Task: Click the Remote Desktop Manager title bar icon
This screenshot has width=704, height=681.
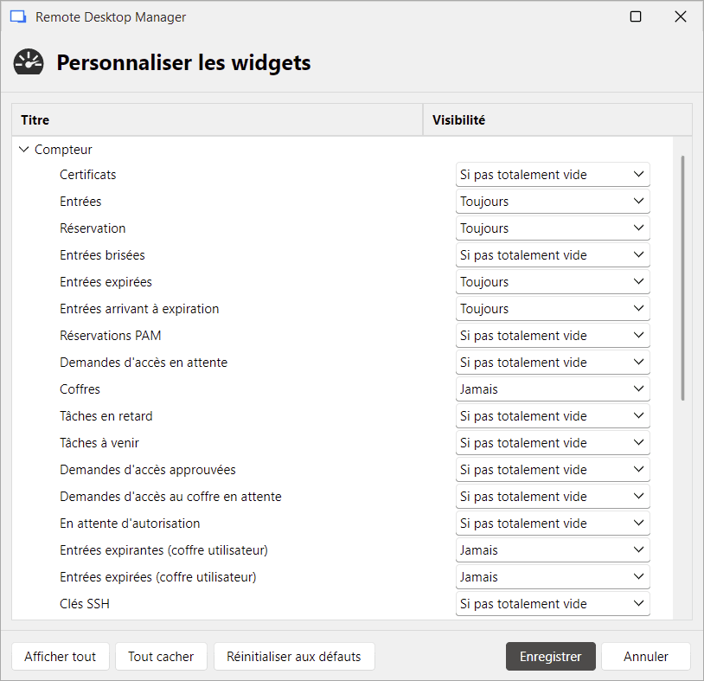Action: [20, 16]
